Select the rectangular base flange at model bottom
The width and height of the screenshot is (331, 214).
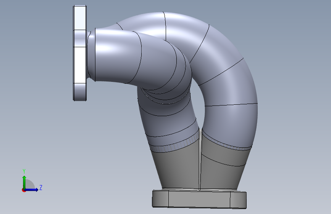[x=199, y=199]
